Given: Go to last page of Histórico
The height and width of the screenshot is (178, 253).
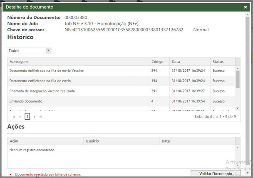Looking at the screenshot, I should [x=40, y=117].
